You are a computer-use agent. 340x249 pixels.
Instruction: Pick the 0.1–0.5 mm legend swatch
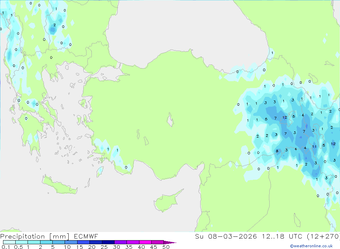pos(9,242)
